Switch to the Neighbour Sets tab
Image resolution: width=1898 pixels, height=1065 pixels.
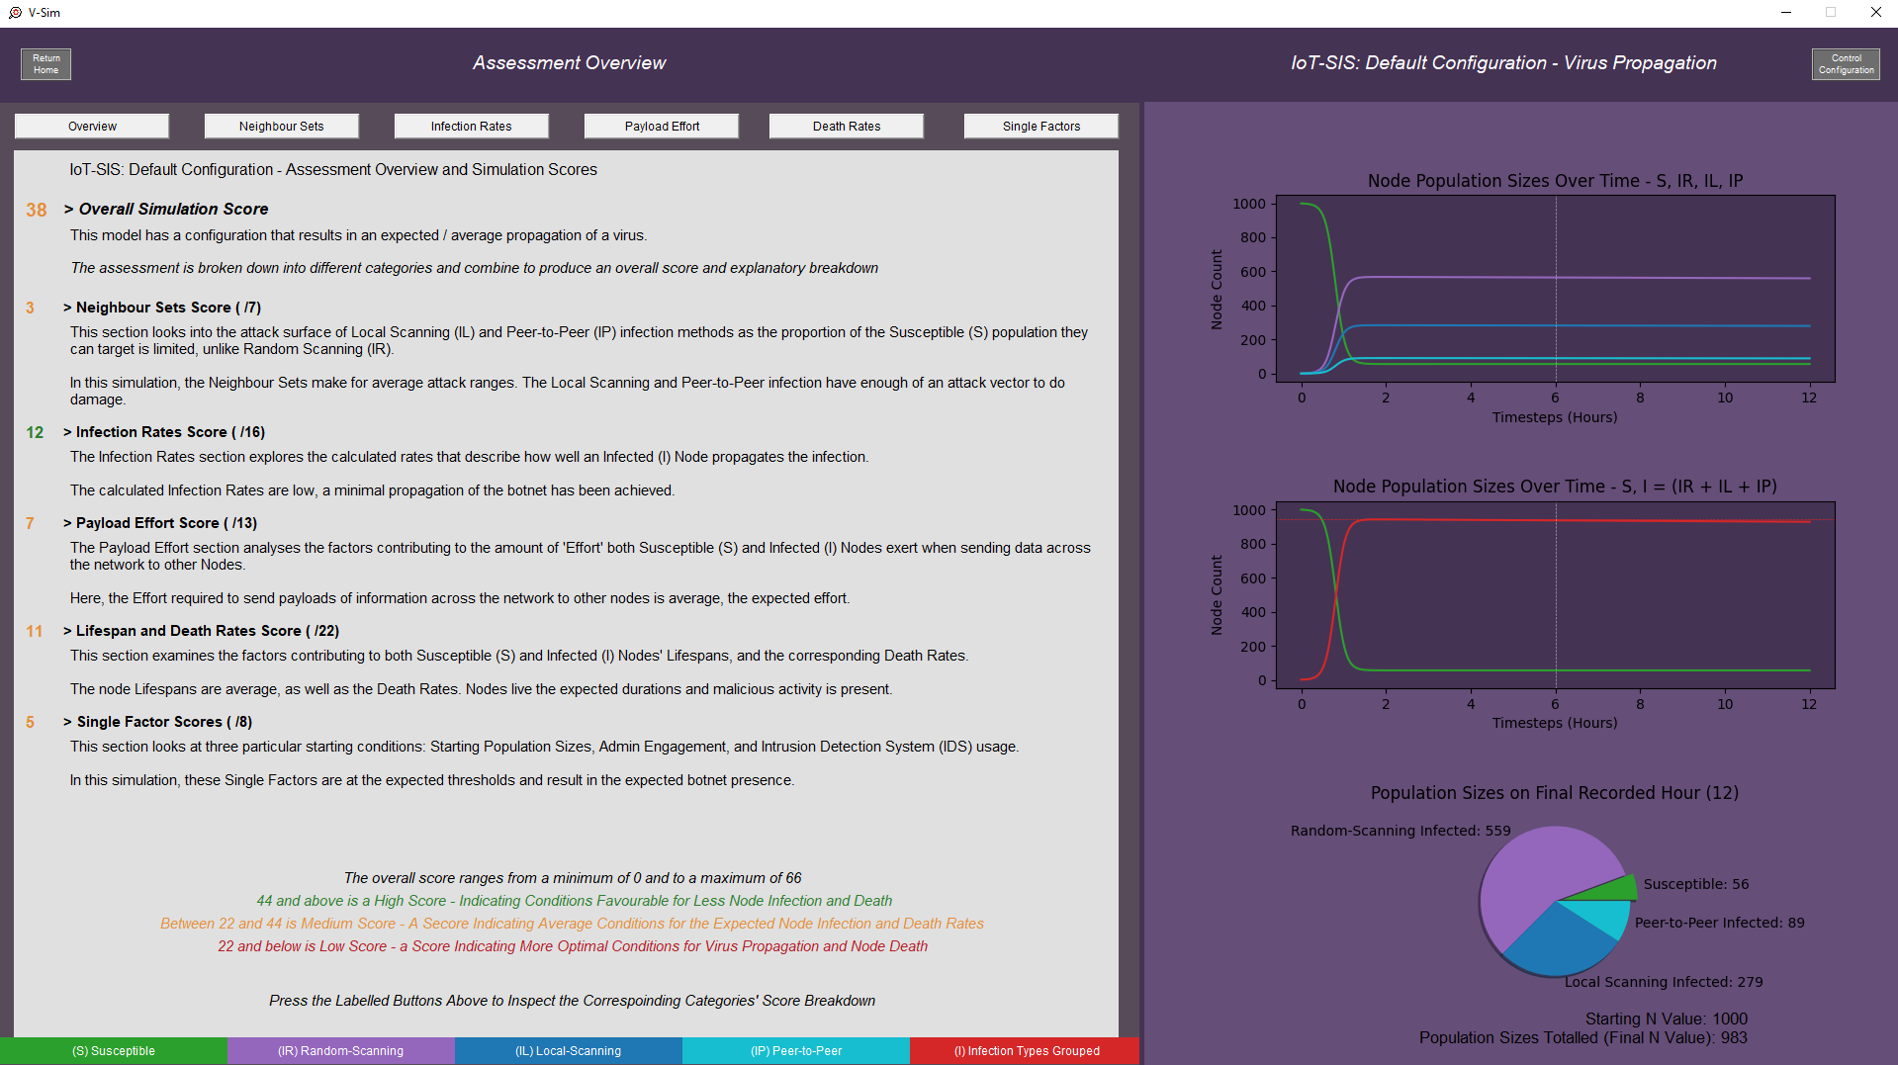[x=281, y=126]
